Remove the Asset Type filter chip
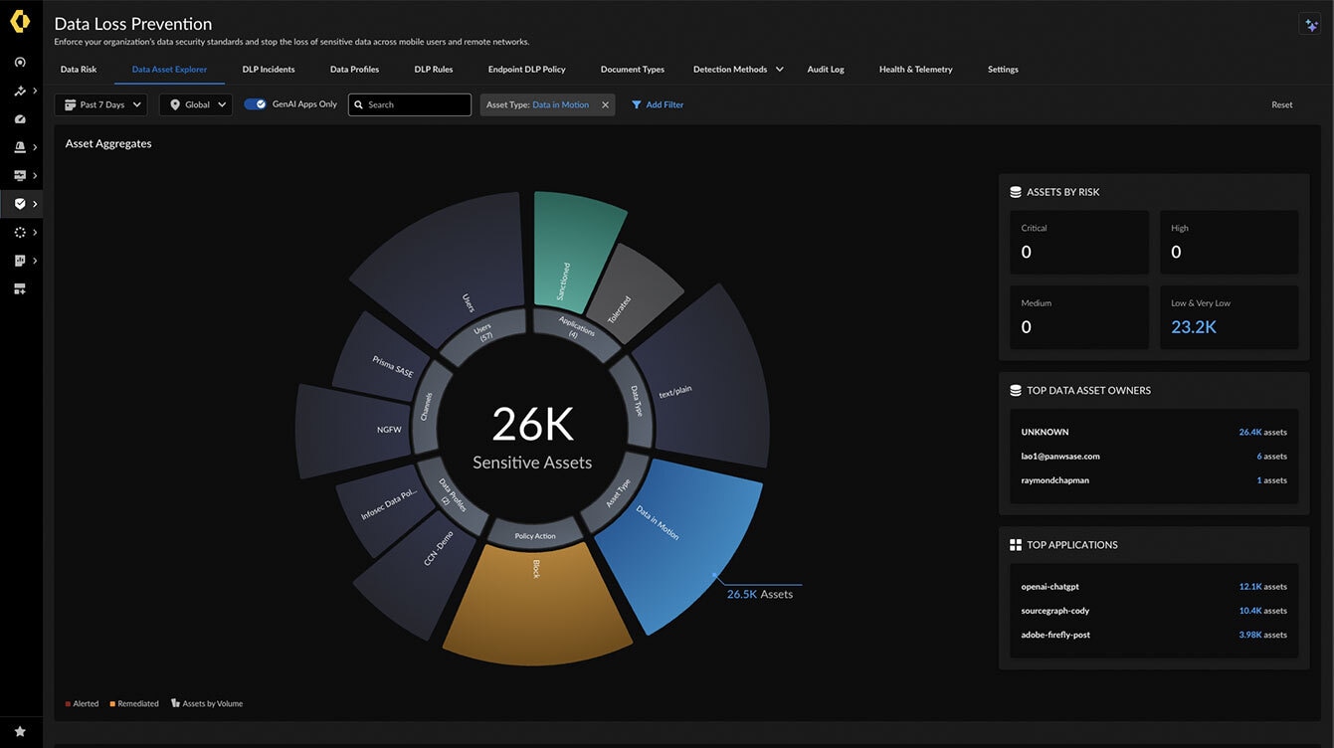The width and height of the screenshot is (1334, 748). pos(605,104)
